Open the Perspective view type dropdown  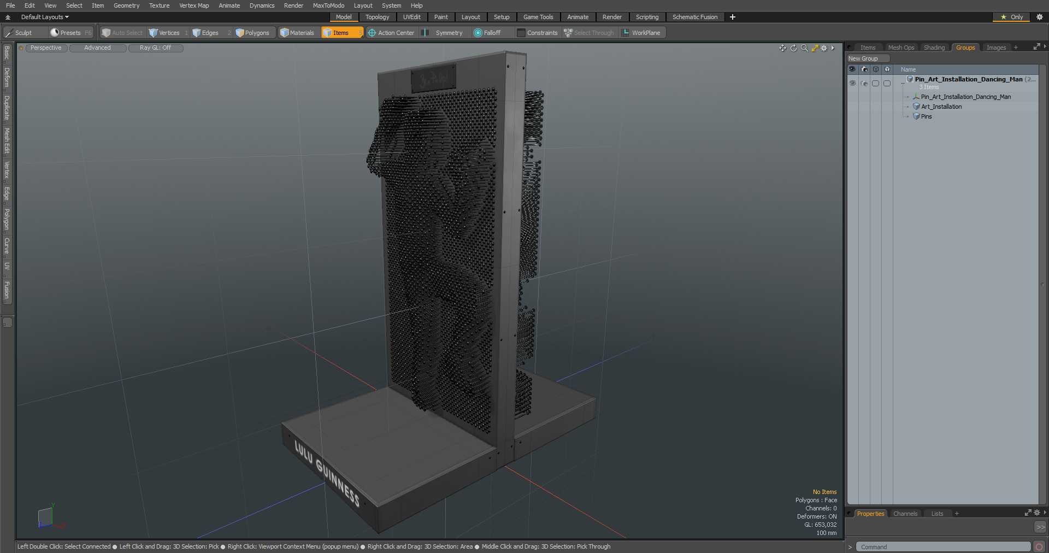pyautogui.click(x=46, y=48)
